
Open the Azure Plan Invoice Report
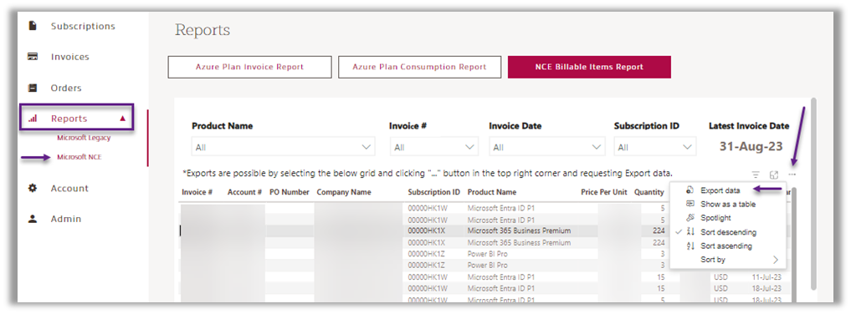[x=249, y=67]
